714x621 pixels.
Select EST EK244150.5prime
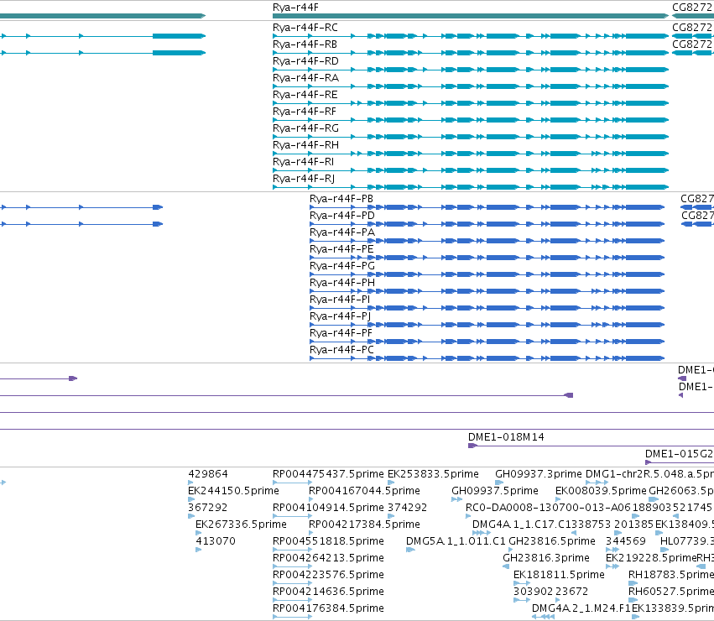pyautogui.click(x=233, y=491)
